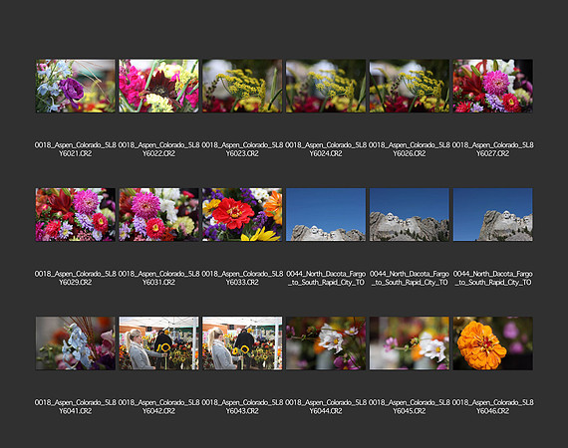Click the filename text ending Y6027.CR2
568x448 pixels.
point(492,149)
